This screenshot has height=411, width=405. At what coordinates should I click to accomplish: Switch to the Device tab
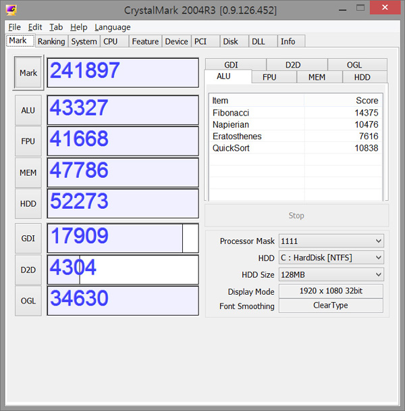tap(176, 41)
